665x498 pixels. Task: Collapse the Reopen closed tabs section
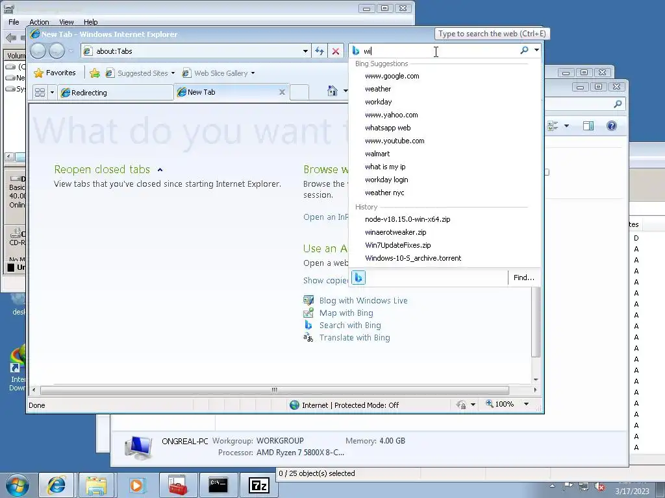[160, 170]
